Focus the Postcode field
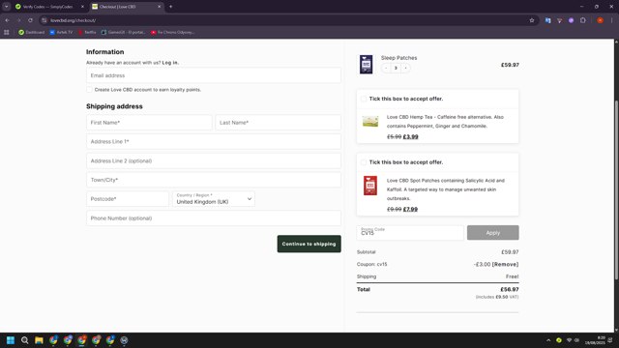This screenshot has width=619, height=348. [x=128, y=199]
